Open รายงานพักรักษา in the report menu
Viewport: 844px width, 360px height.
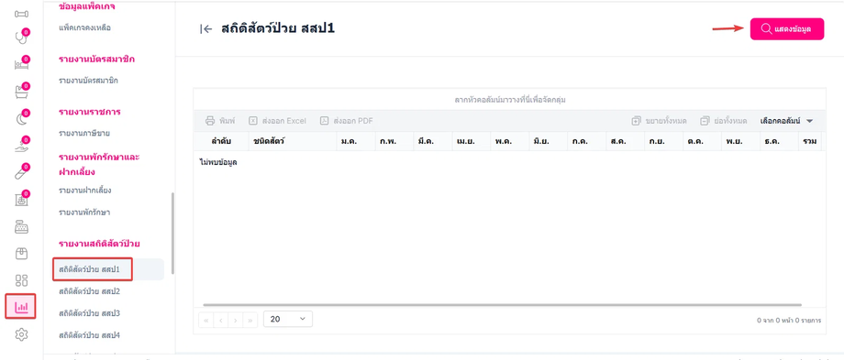(x=84, y=213)
